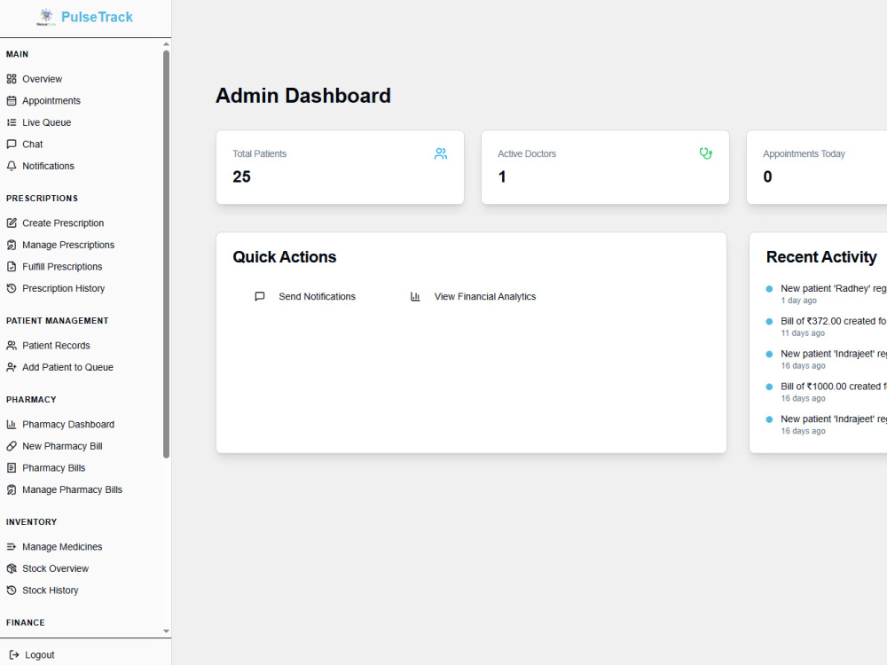Viewport: 887px width, 665px height.
Task: Click the Add Patient to Queue icon
Action: point(12,367)
